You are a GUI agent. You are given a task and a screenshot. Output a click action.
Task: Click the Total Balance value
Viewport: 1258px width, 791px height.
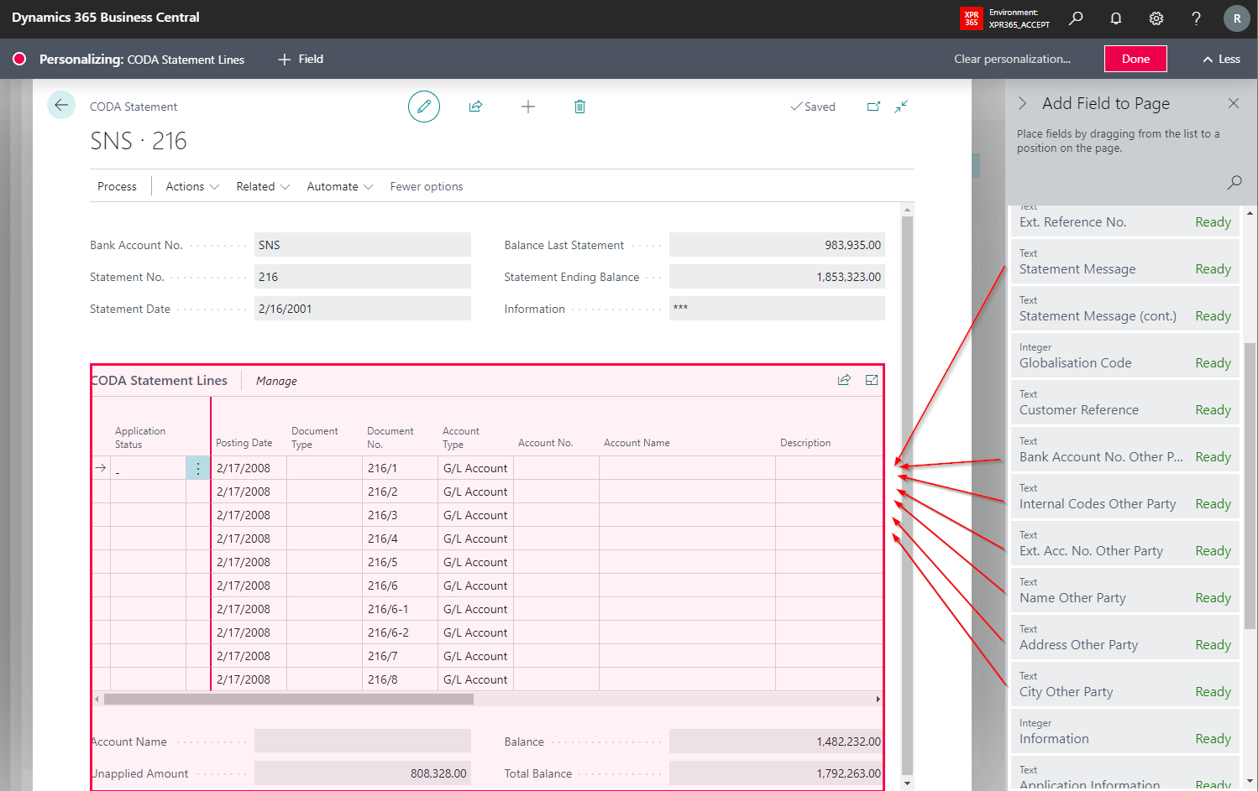[x=776, y=773]
